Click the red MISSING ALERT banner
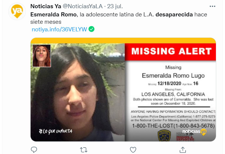The image size is (225, 154). pyautogui.click(x=170, y=52)
